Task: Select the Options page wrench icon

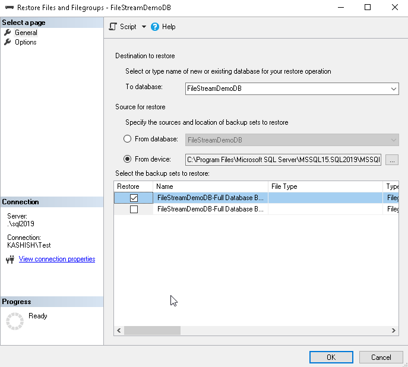Action: (8, 42)
